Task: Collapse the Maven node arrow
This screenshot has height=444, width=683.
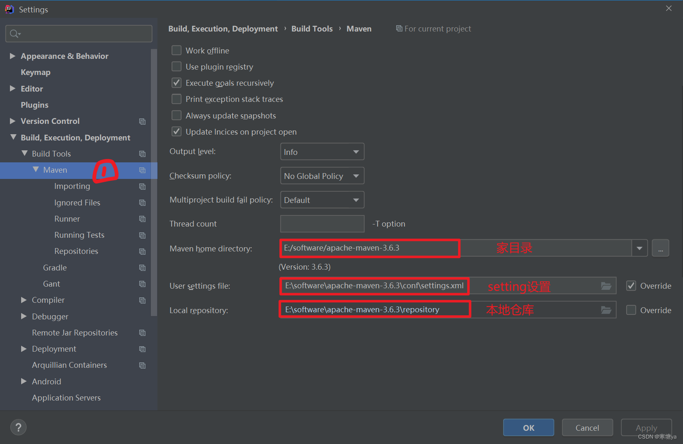Action: coord(36,169)
